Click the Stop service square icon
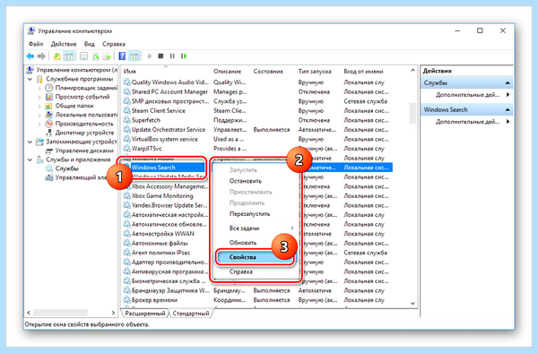This screenshot has width=538, height=353. pos(161,56)
